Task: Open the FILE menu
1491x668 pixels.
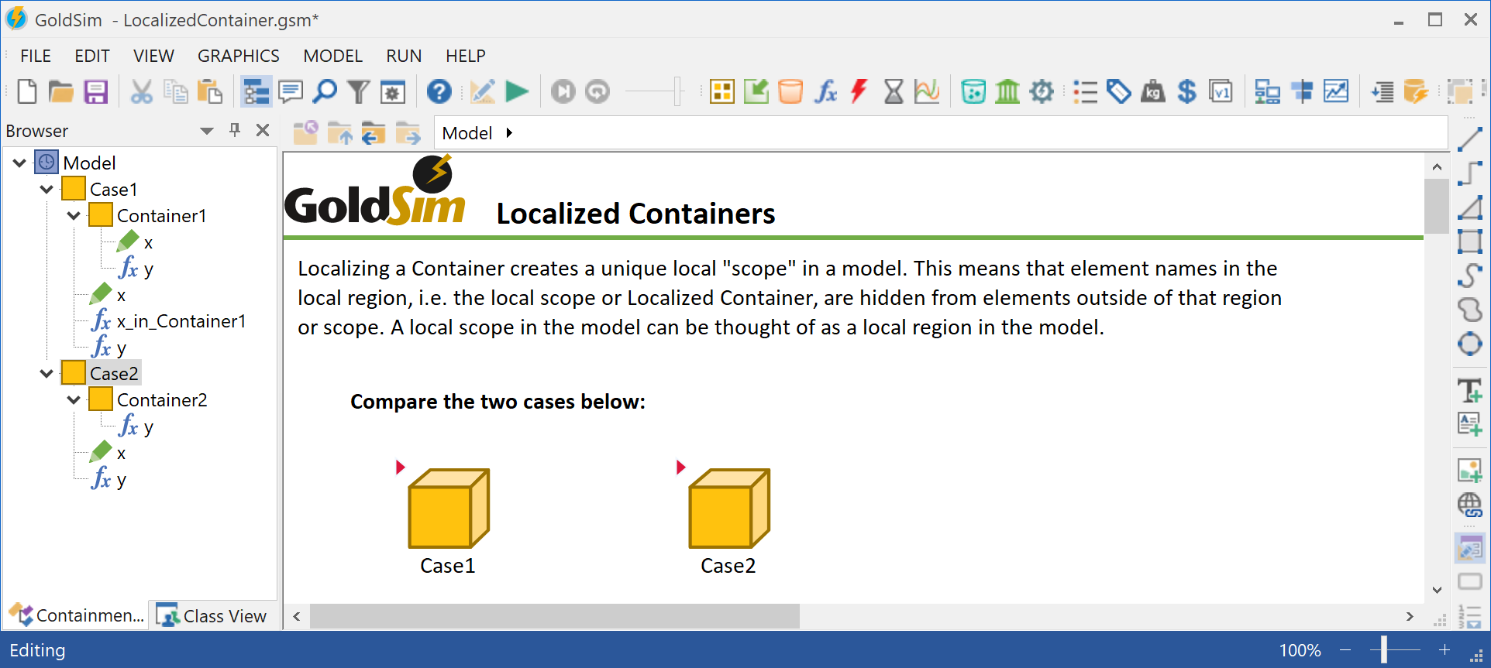Action: pos(36,56)
